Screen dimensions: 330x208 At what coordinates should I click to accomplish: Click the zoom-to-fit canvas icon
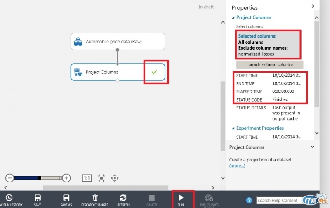(101, 178)
